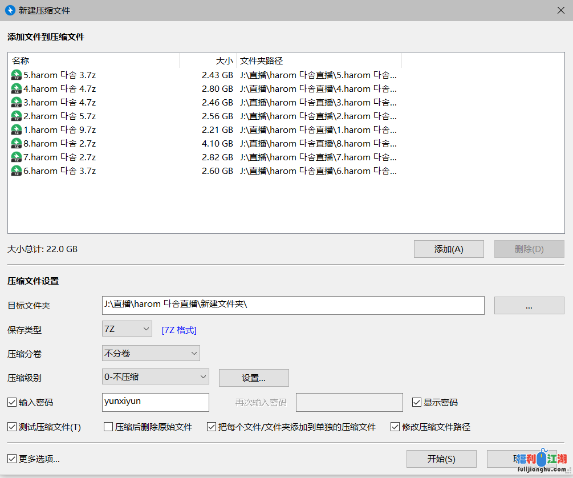Image resolution: width=573 pixels, height=478 pixels.
Task: Click the 7z icon of 4.harom file
Action: point(17,88)
